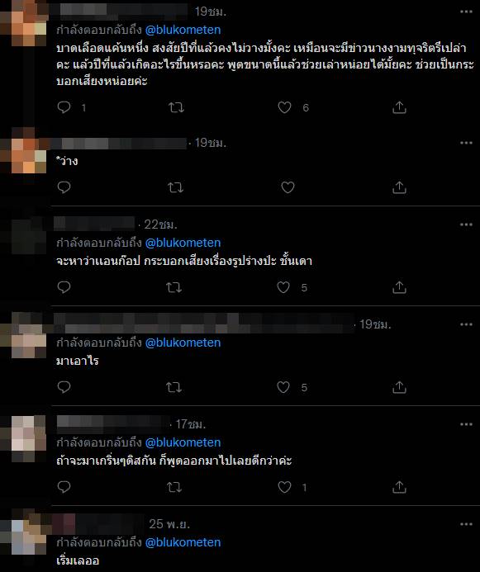Reply to the tweet with 6 likes
This screenshot has width=480, height=572.
(64, 107)
